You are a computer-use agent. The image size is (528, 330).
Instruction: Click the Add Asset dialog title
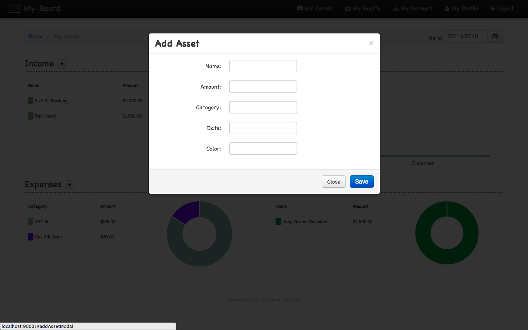[x=177, y=43]
